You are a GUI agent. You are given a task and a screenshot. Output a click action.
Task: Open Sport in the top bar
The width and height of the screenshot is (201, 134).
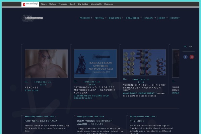coord(72,4)
